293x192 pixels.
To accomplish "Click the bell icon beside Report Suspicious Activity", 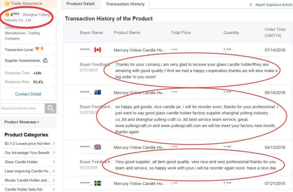I will tap(251, 5).
